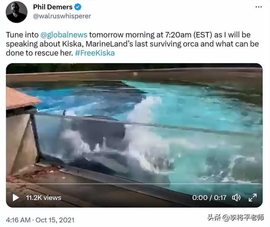
Task: Open Phil Demers' profile avatar
Action: tap(17, 12)
